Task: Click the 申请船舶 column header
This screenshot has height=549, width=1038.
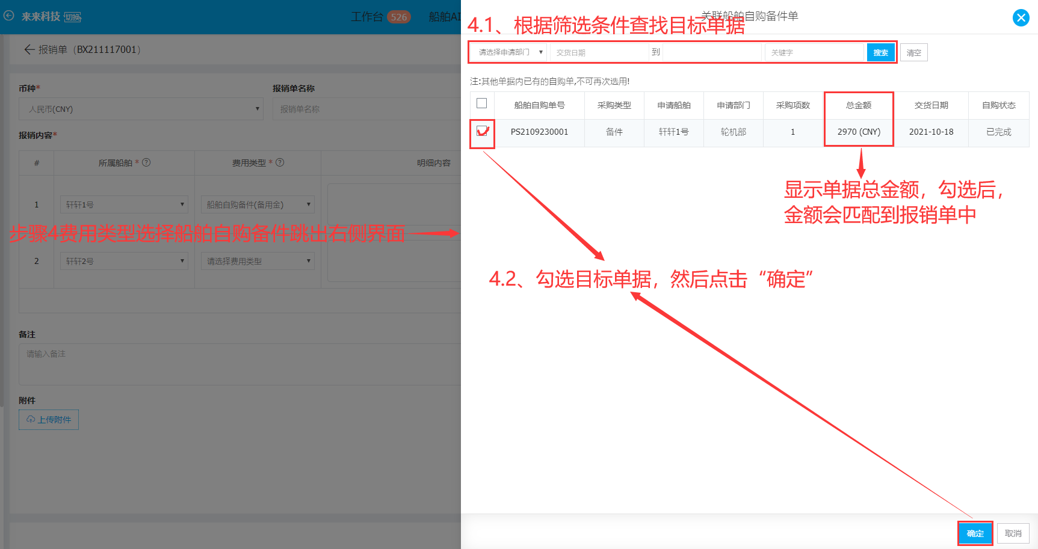Action: click(x=673, y=105)
